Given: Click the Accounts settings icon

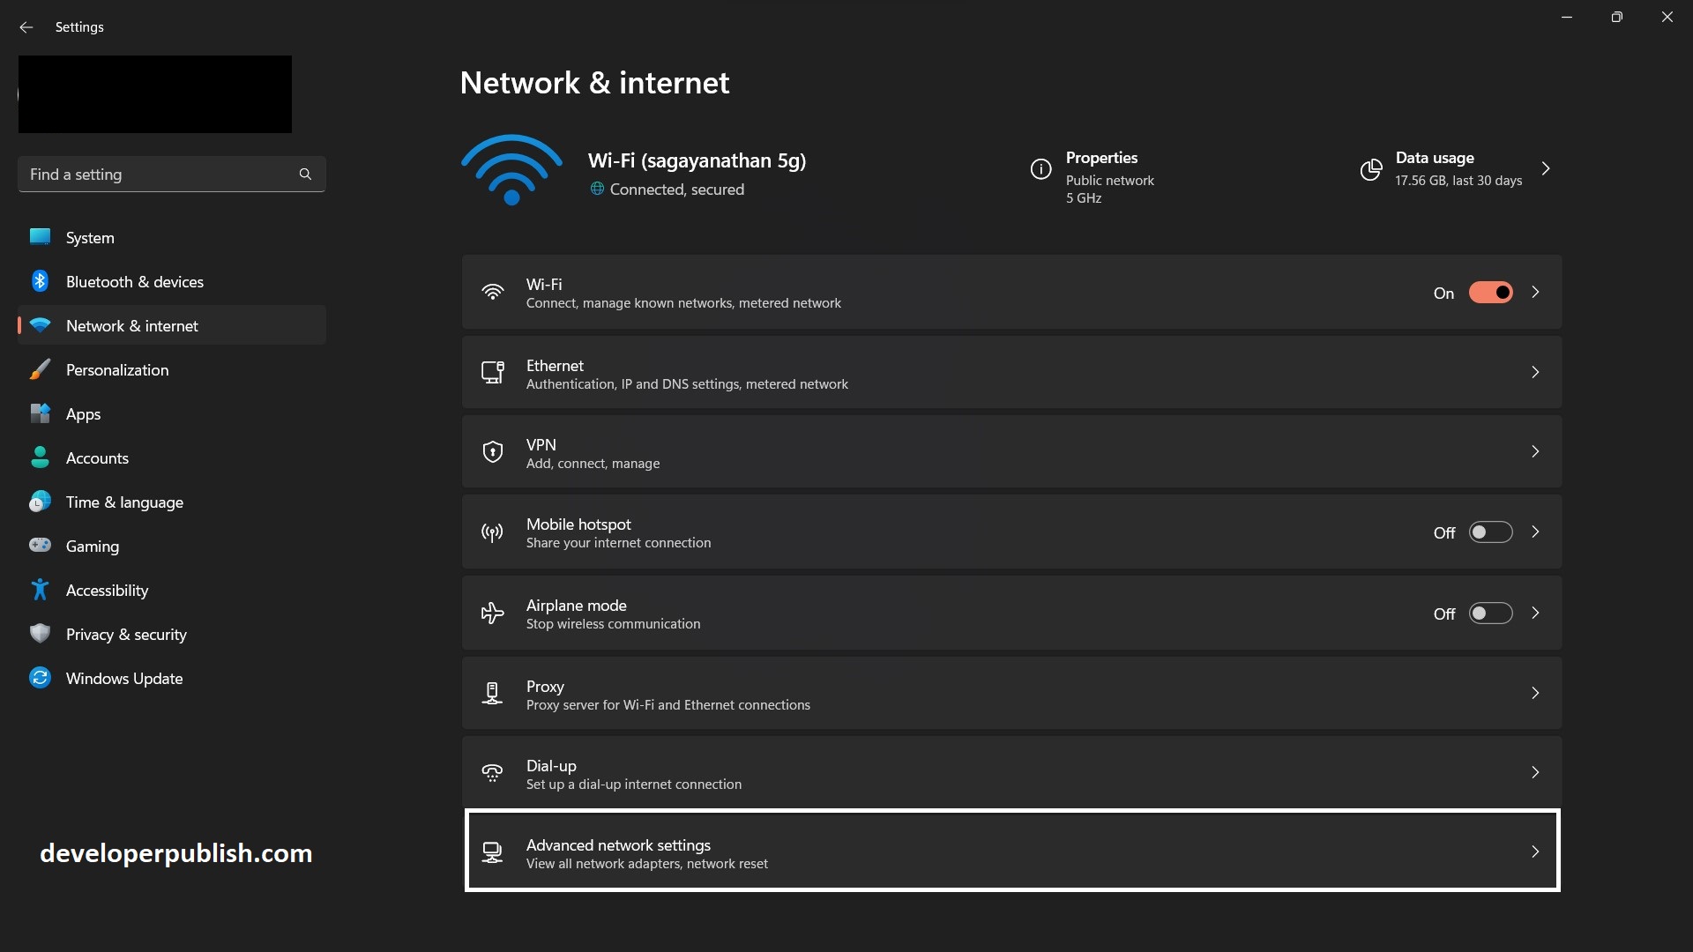Looking at the screenshot, I should point(40,457).
